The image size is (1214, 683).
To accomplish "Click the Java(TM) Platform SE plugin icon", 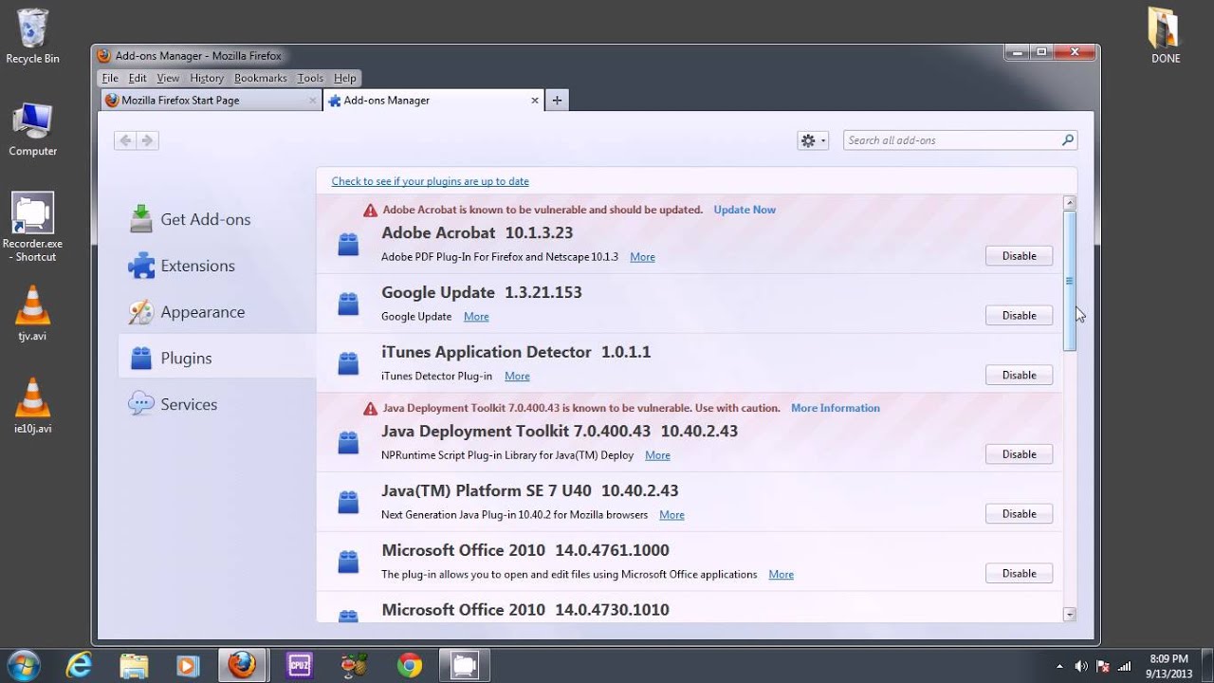I will 348,502.
